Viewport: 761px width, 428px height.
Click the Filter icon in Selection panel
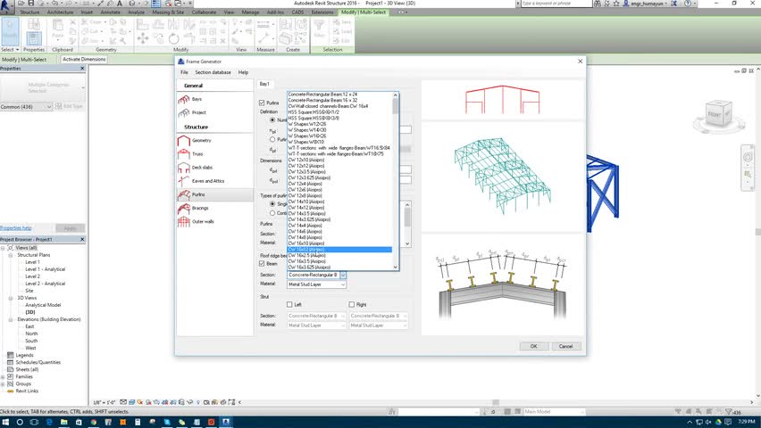point(319,29)
